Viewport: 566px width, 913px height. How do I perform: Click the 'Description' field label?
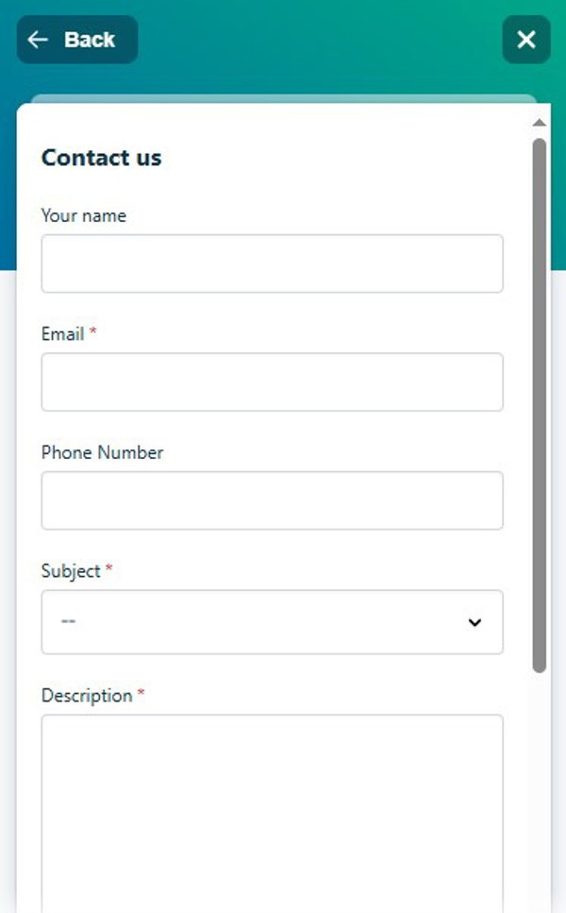pos(87,696)
